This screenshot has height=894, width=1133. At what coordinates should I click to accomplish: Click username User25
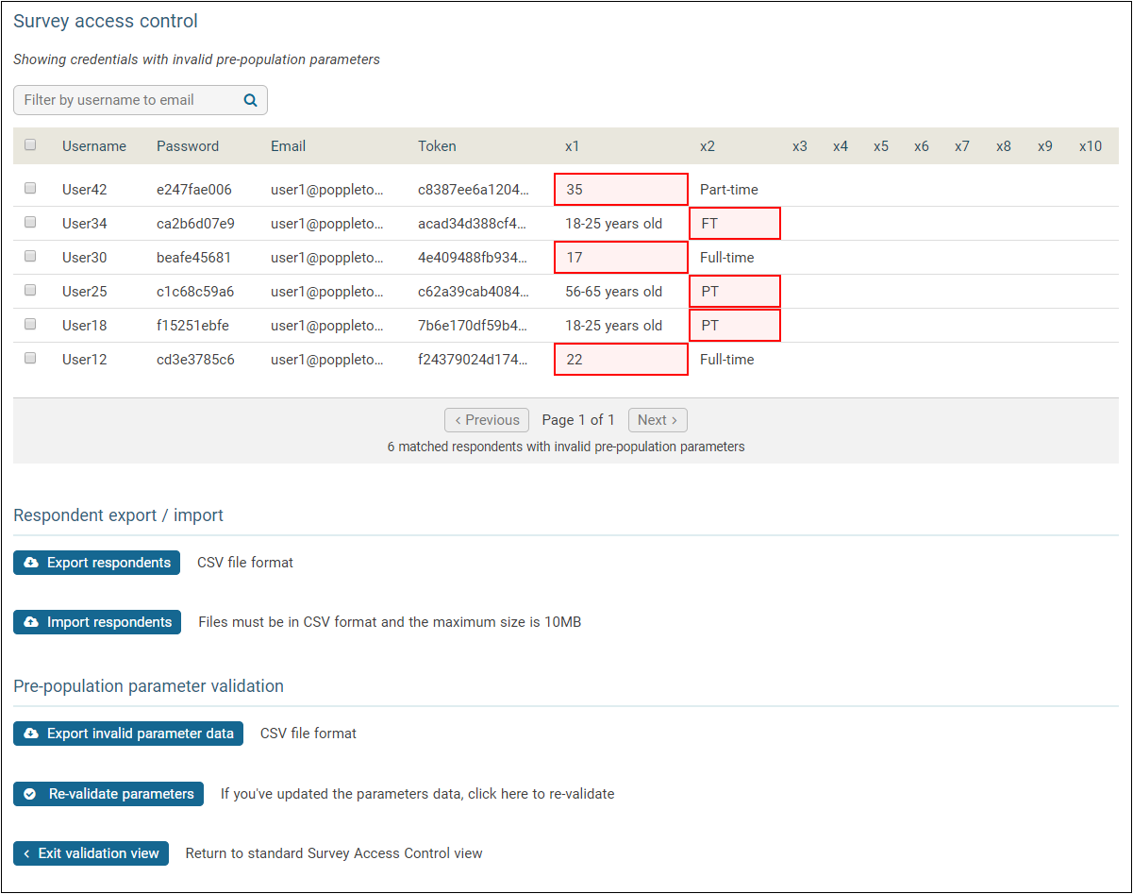85,292
